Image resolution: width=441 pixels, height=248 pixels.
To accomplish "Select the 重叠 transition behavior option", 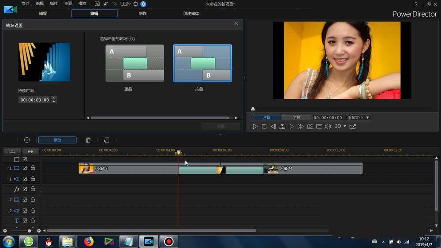I will click(x=135, y=63).
